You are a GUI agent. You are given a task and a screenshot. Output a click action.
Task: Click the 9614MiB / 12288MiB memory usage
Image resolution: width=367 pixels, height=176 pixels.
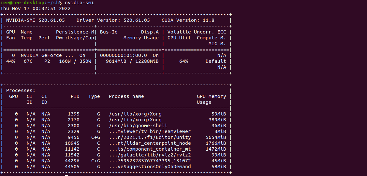click(x=132, y=61)
